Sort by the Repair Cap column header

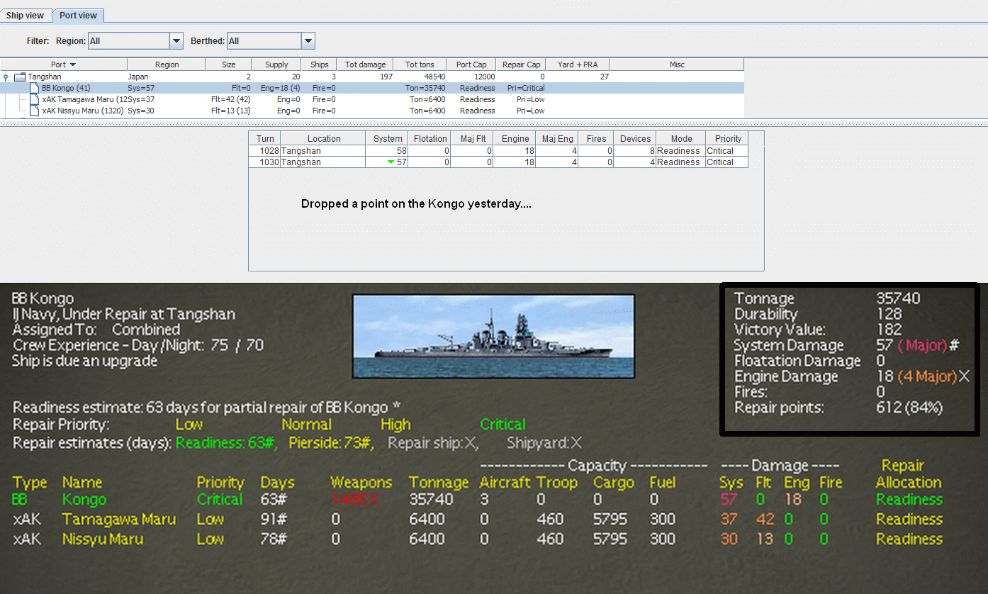coord(522,65)
